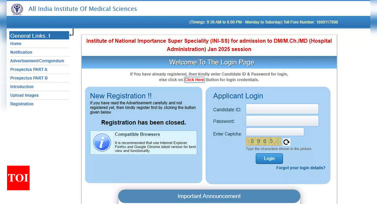Open the Home link in General Links
This screenshot has width=377, height=204.
16,44
